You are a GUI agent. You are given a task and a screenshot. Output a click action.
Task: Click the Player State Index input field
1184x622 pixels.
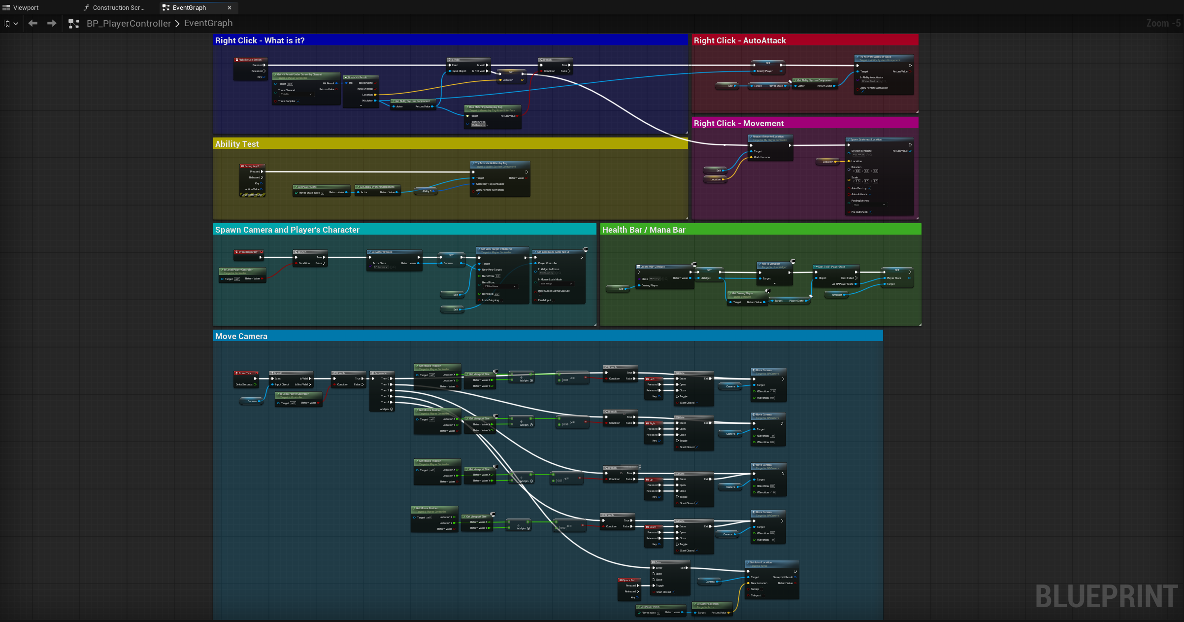[x=323, y=193]
